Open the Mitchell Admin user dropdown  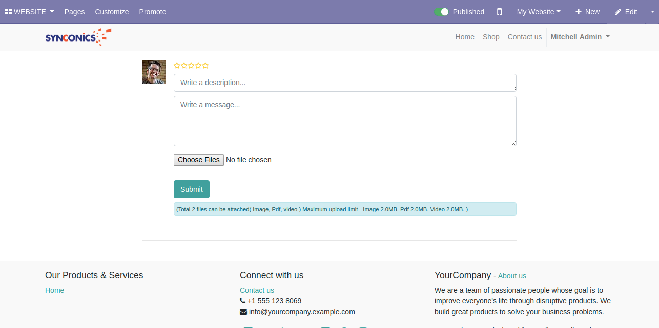[x=580, y=37]
